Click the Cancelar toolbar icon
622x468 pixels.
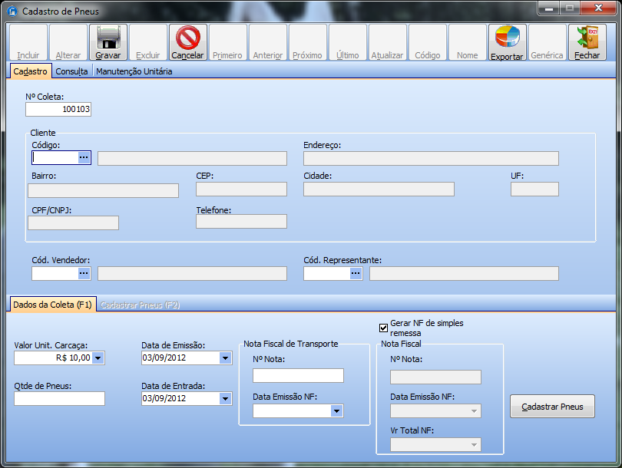click(x=187, y=37)
